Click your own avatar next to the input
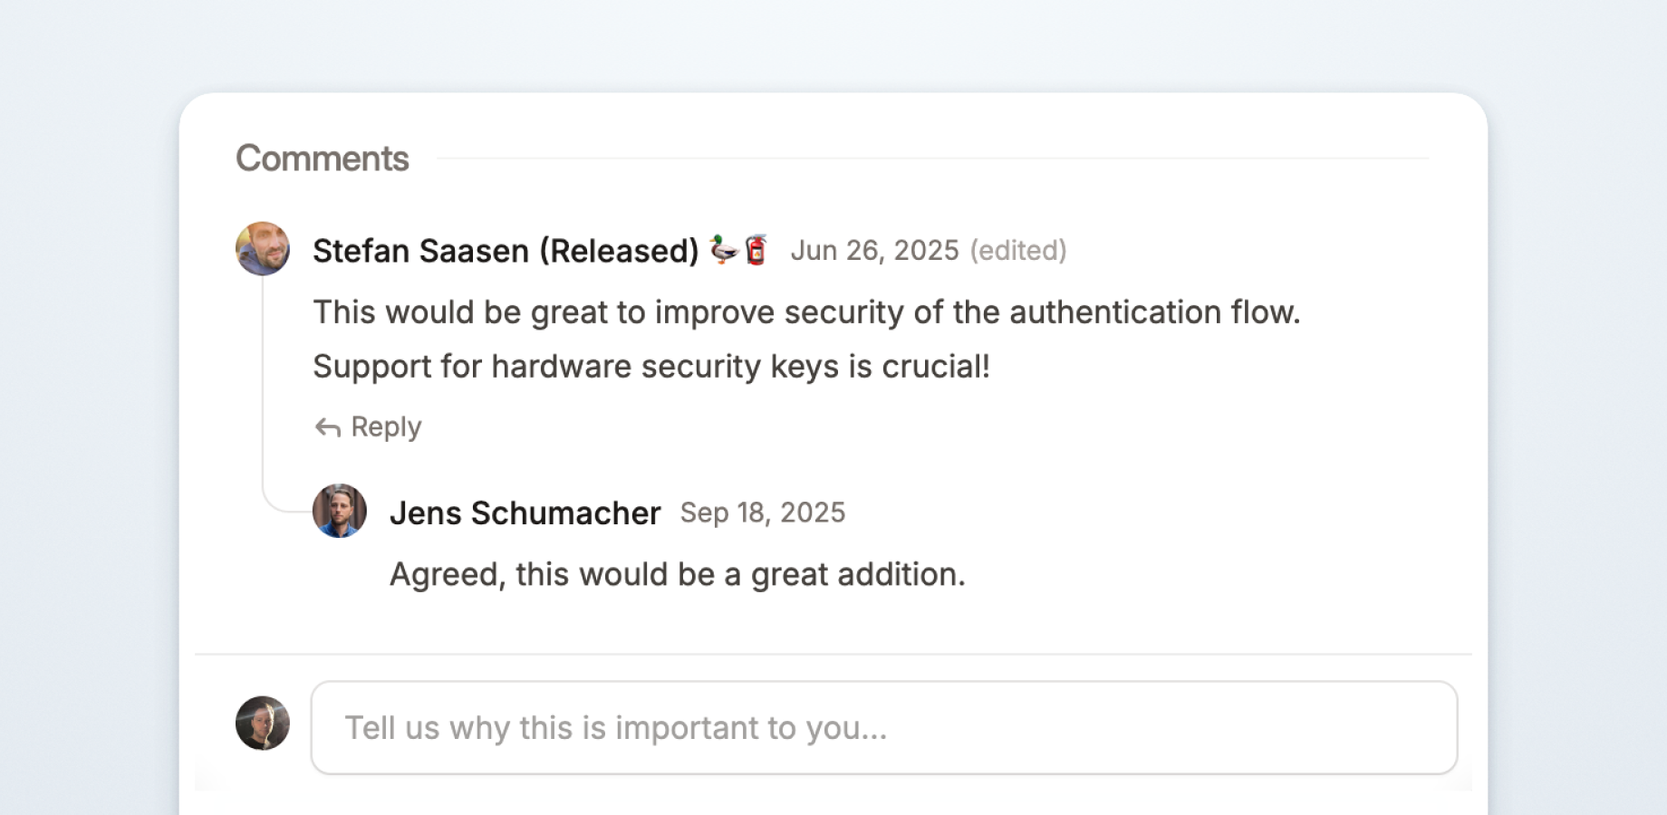1667x815 pixels. click(263, 724)
